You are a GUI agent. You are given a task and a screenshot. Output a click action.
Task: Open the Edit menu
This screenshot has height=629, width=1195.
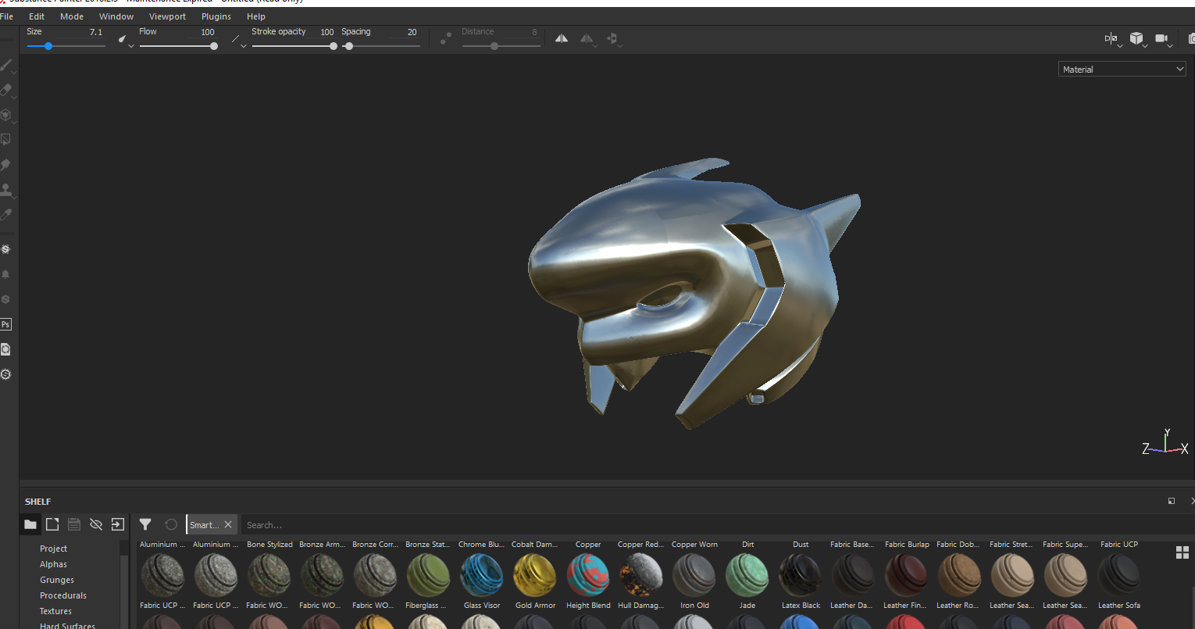(37, 16)
